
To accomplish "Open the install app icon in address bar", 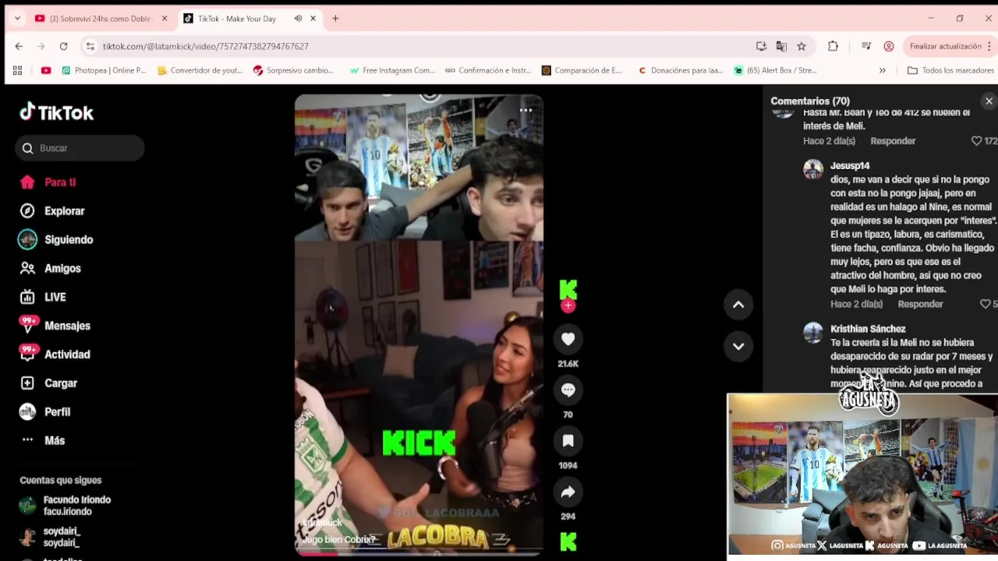I will coord(761,47).
